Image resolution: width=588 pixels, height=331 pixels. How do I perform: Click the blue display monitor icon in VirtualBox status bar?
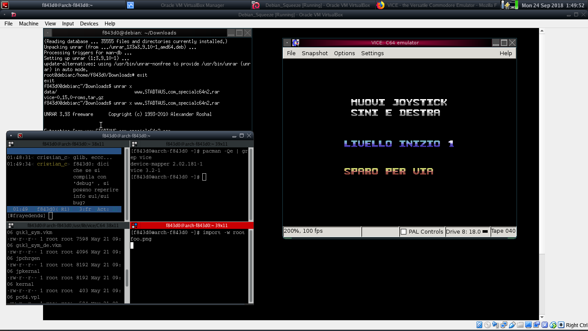point(529,325)
